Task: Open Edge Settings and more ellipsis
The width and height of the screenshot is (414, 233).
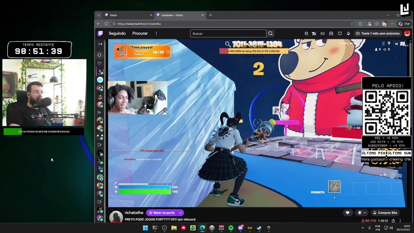Action: click(392, 24)
